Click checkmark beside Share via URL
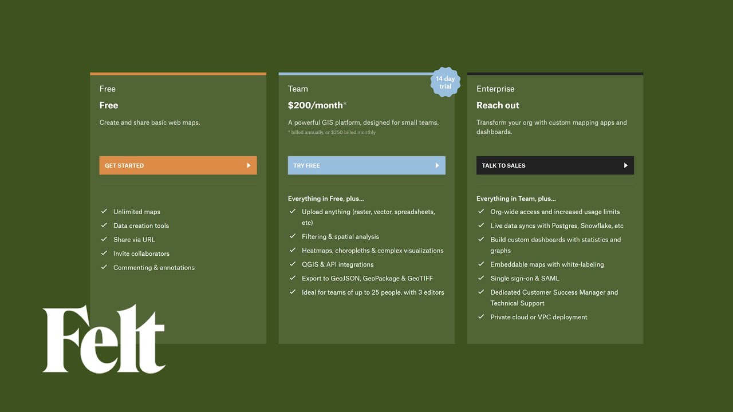Viewport: 733px width, 412px height. [x=104, y=239]
